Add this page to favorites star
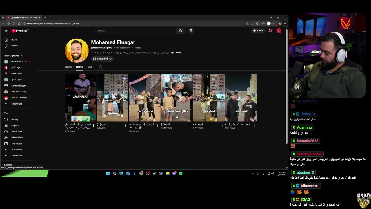 (x=252, y=24)
